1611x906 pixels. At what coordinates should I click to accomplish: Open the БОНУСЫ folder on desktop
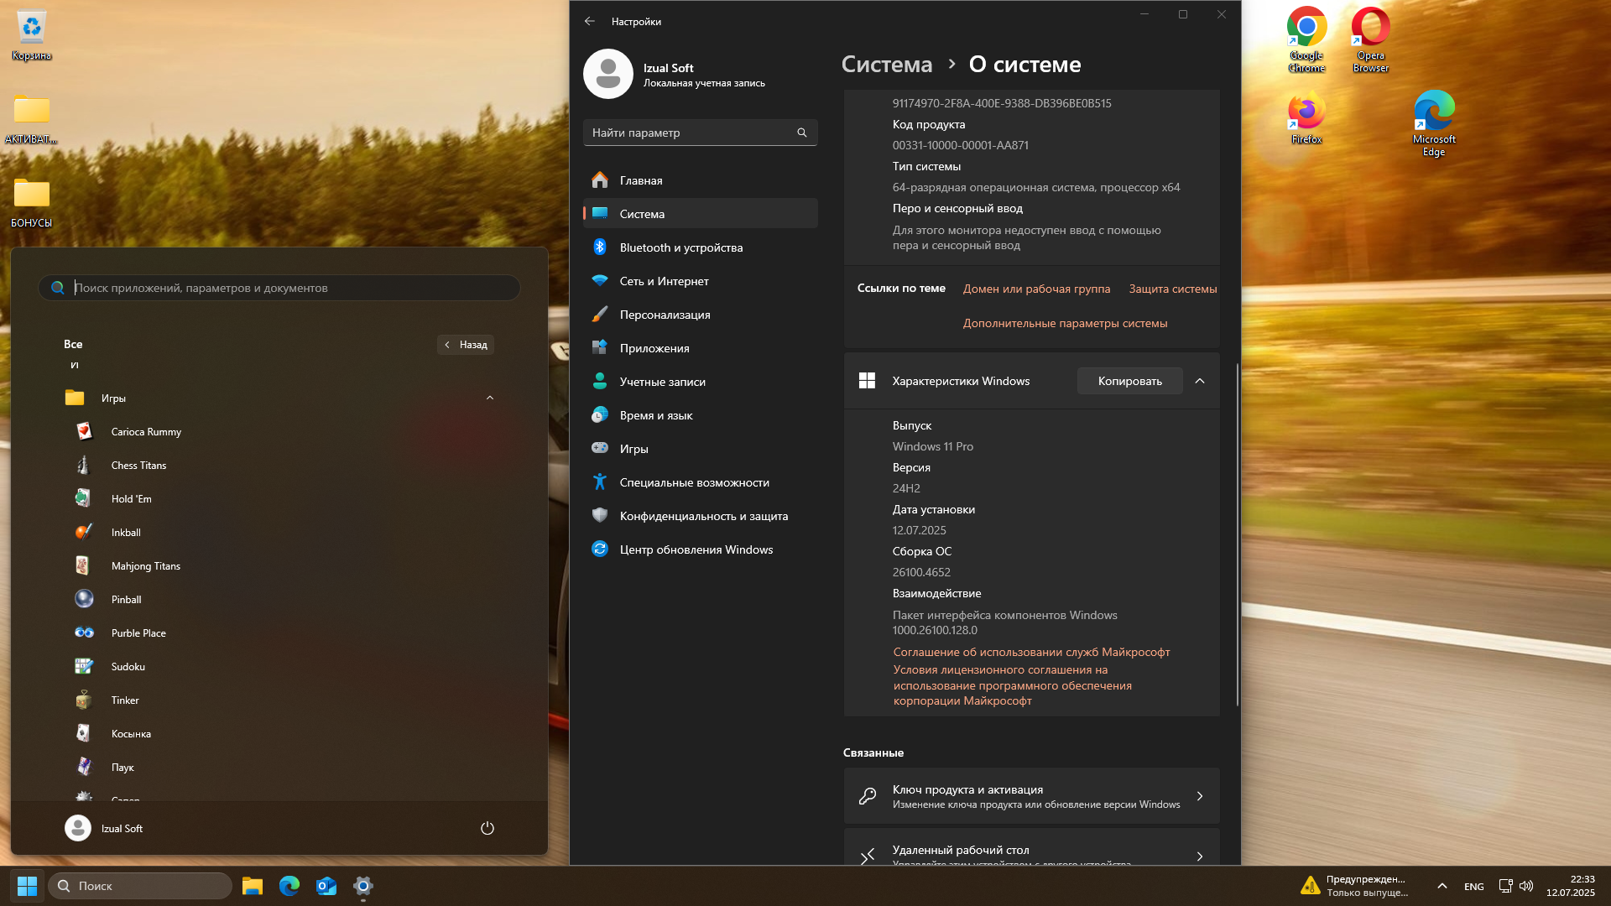[31, 202]
